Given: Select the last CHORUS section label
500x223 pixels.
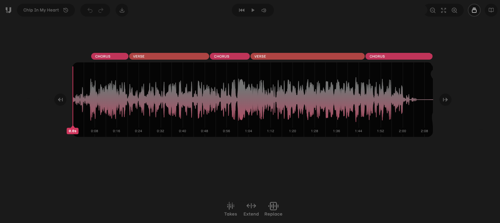Looking at the screenshot, I should (399, 56).
